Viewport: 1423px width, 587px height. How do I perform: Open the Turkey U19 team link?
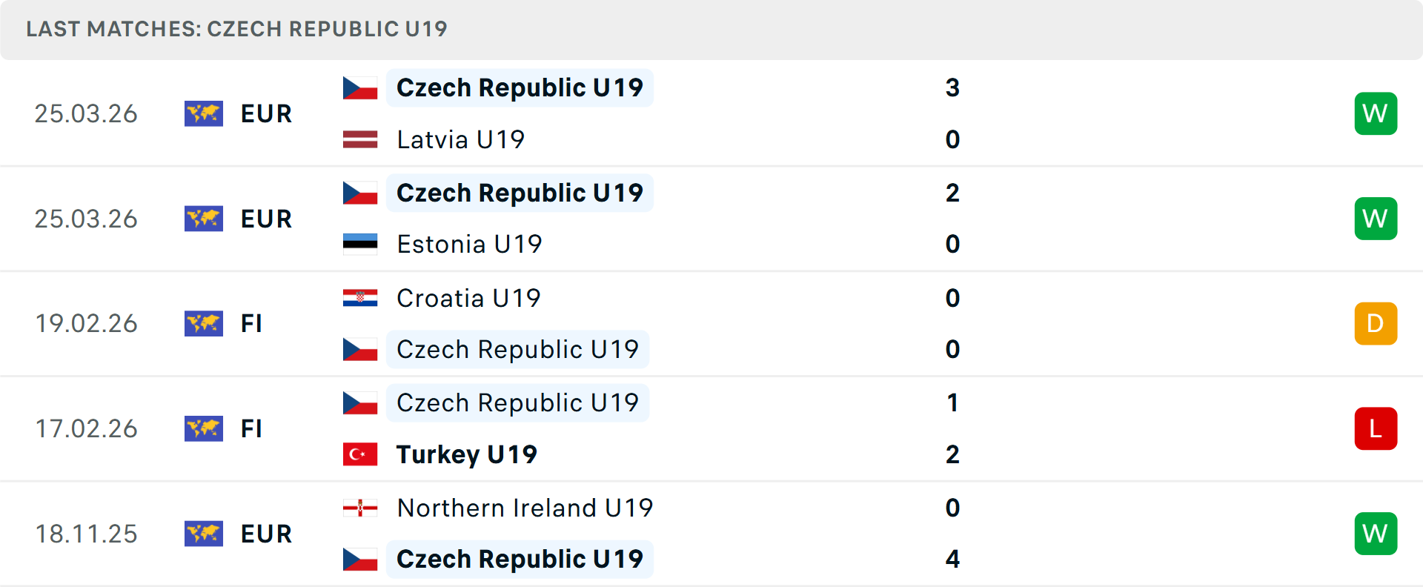pos(466,454)
